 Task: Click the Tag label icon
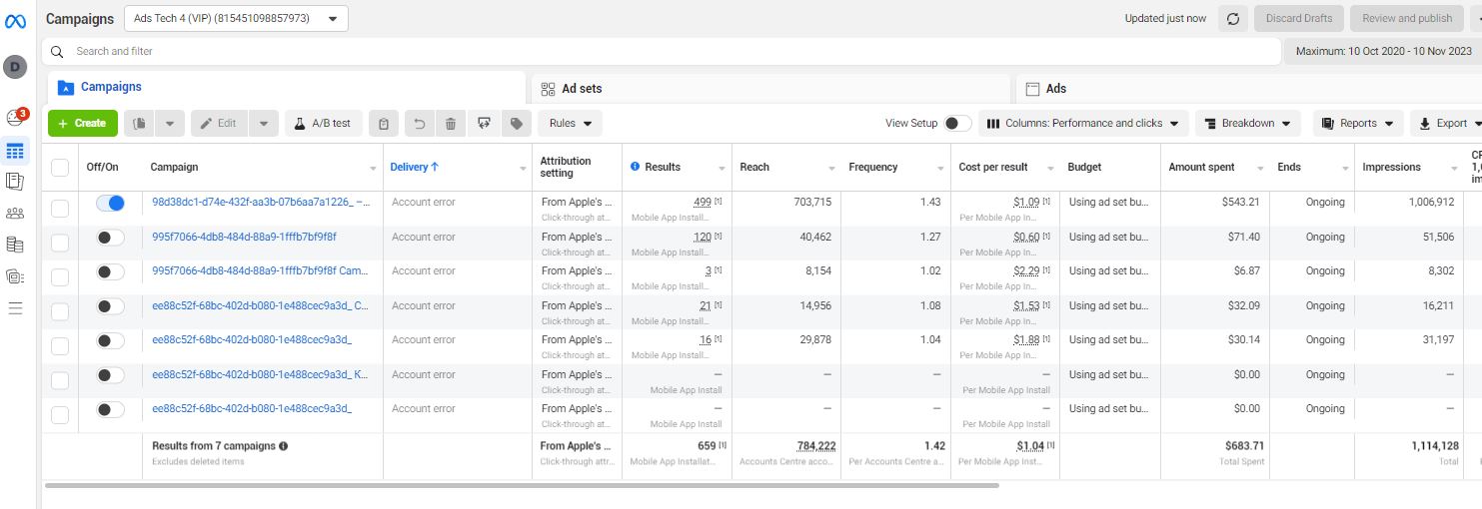pyautogui.click(x=516, y=124)
